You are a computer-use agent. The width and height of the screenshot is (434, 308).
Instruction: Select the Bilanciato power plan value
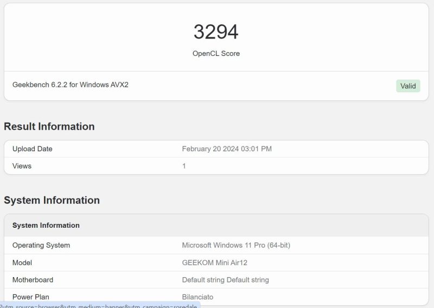[197, 297]
